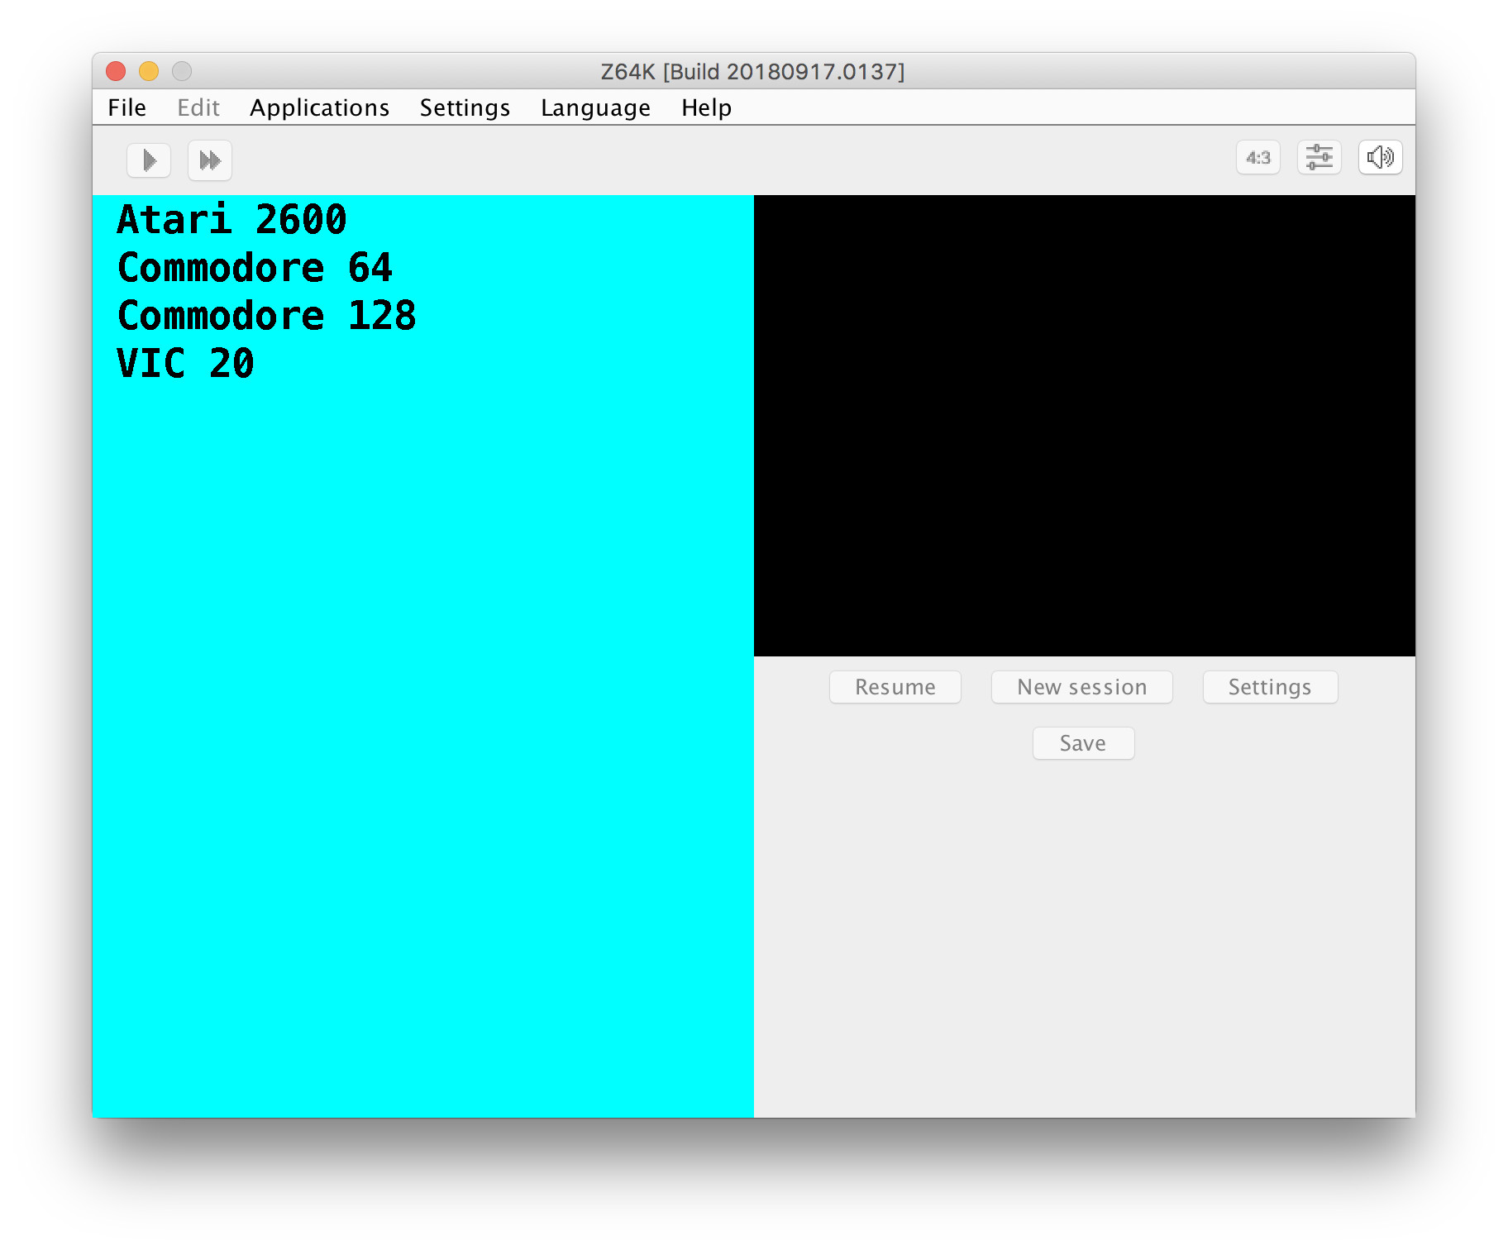This screenshot has width=1508, height=1250.
Task: Open the Edit menu
Action: [198, 108]
